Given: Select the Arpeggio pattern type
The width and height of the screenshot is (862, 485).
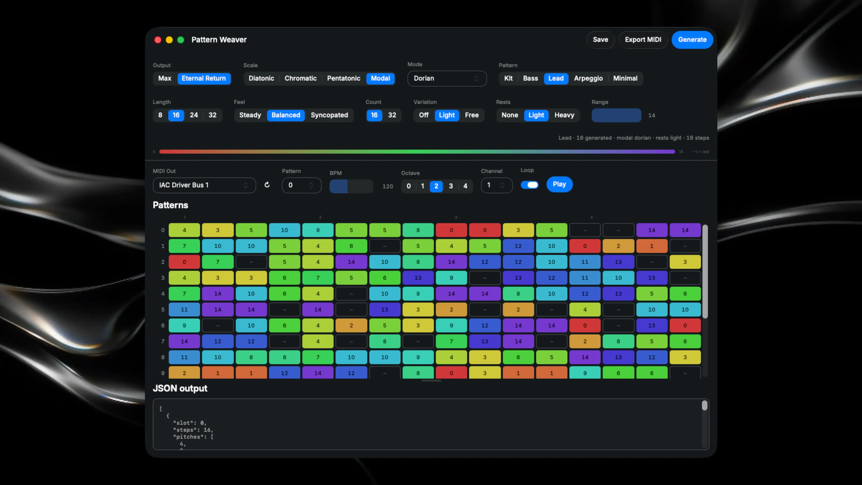Looking at the screenshot, I should [588, 78].
